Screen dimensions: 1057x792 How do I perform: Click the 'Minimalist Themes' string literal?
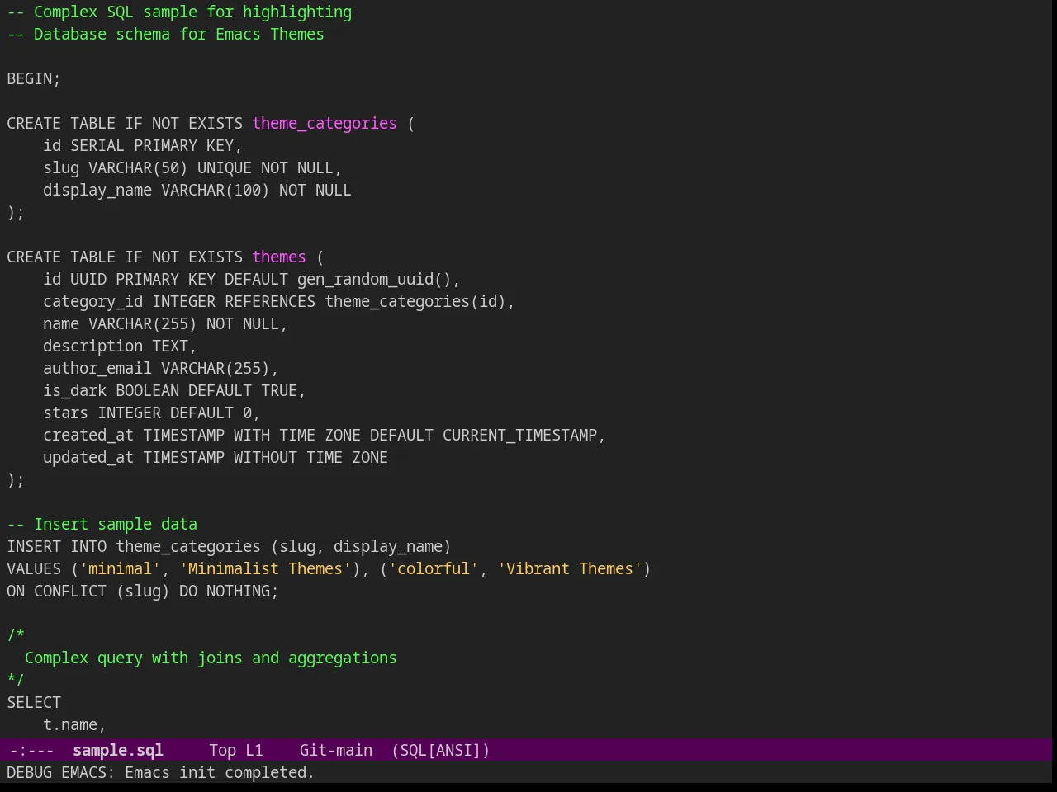[265, 568]
